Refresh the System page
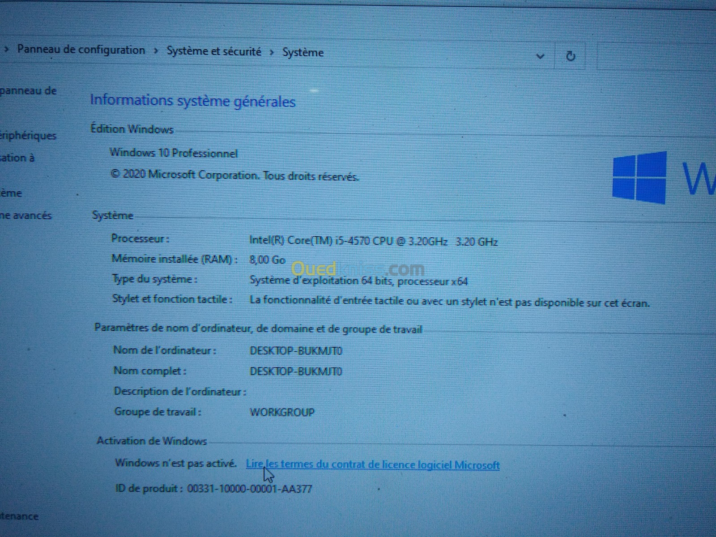 tap(571, 56)
